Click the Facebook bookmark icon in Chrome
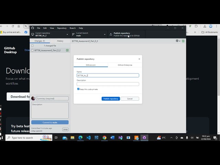220x165 pixels. point(26,32)
